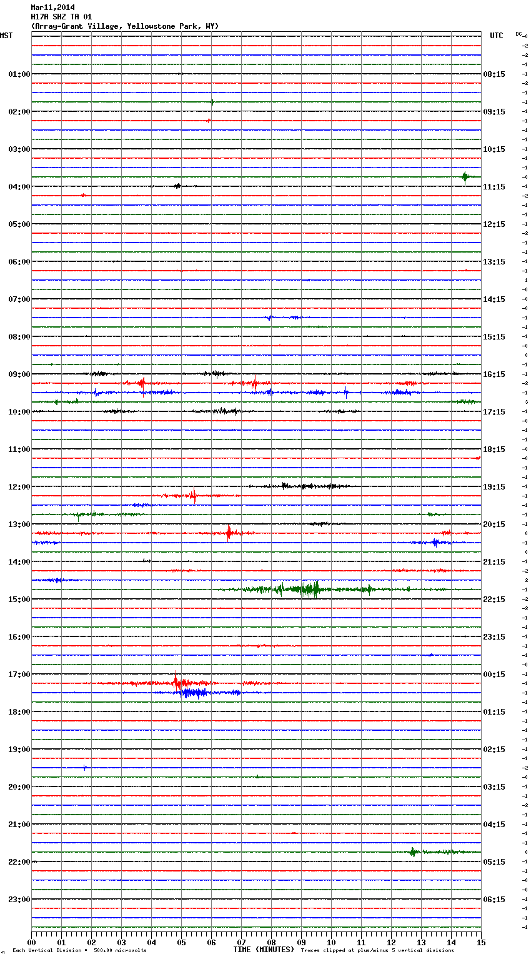Image resolution: width=531 pixels, height=959 pixels.
Task: Select the 03:00 MST time label
Action: point(19,149)
